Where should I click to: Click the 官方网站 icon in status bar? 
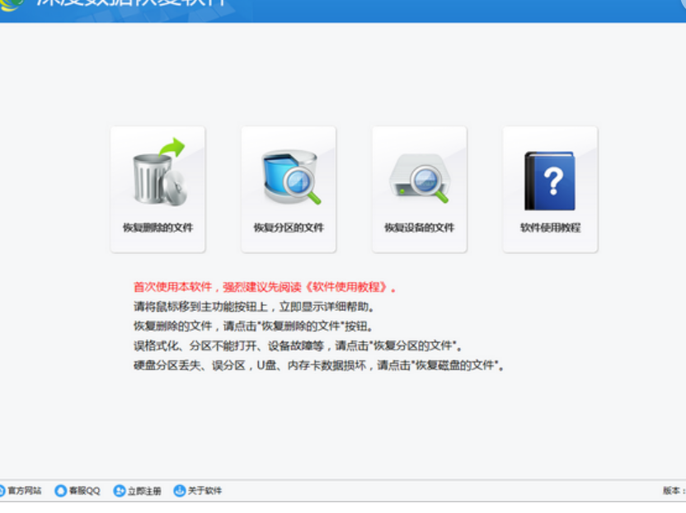pyautogui.click(x=2, y=491)
